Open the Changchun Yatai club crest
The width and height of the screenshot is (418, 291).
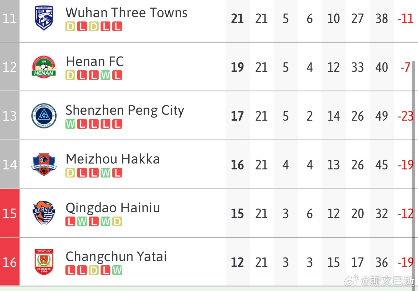[44, 262]
